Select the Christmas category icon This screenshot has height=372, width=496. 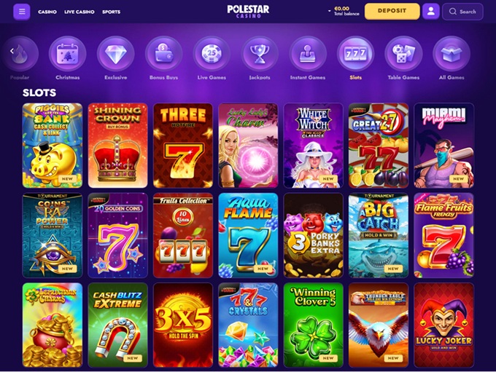[x=67, y=54]
